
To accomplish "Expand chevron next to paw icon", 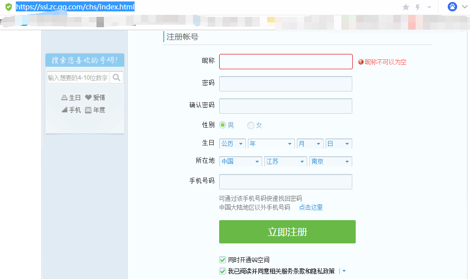I will tap(465, 6).
